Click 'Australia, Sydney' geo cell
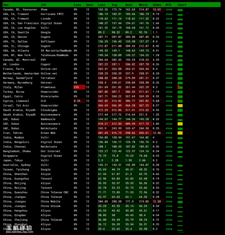The image size is (225, 235). pos(17,165)
